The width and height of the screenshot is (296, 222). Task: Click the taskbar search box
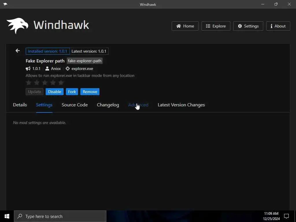point(60,216)
